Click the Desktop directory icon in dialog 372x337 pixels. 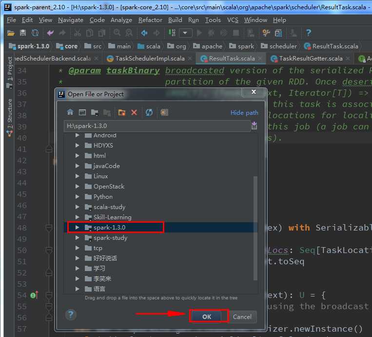pyautogui.click(x=82, y=112)
